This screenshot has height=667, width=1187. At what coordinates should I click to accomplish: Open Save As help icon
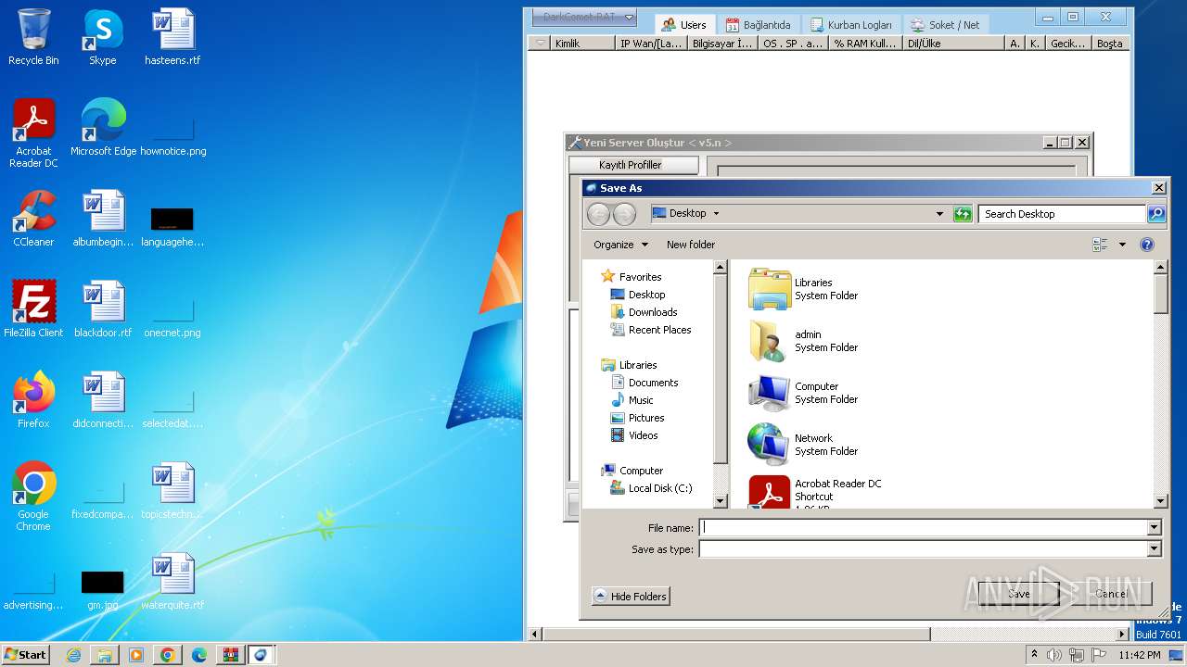1147,245
